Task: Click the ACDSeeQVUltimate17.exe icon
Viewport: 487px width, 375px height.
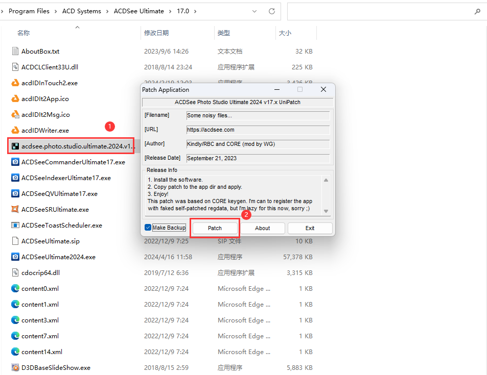Action: tap(15, 193)
